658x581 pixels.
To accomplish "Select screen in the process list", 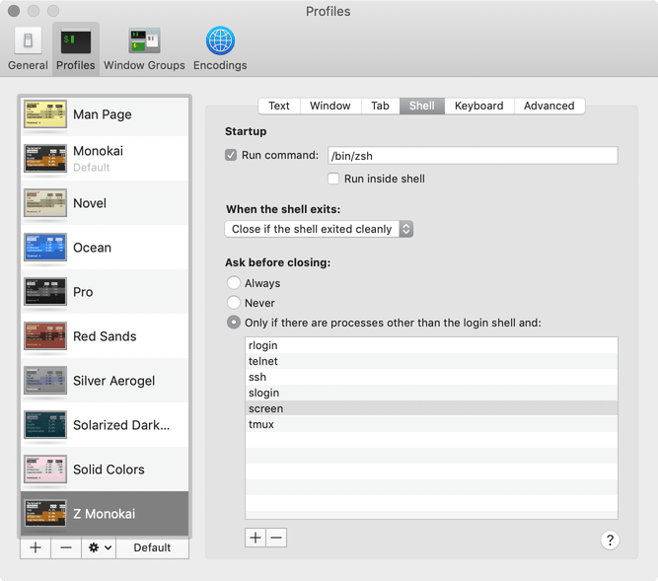I will pos(431,408).
